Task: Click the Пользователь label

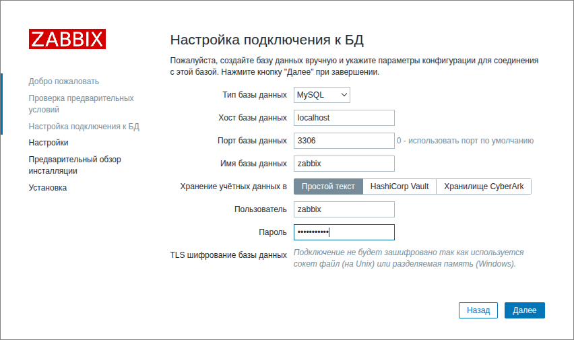Action: tap(261, 209)
